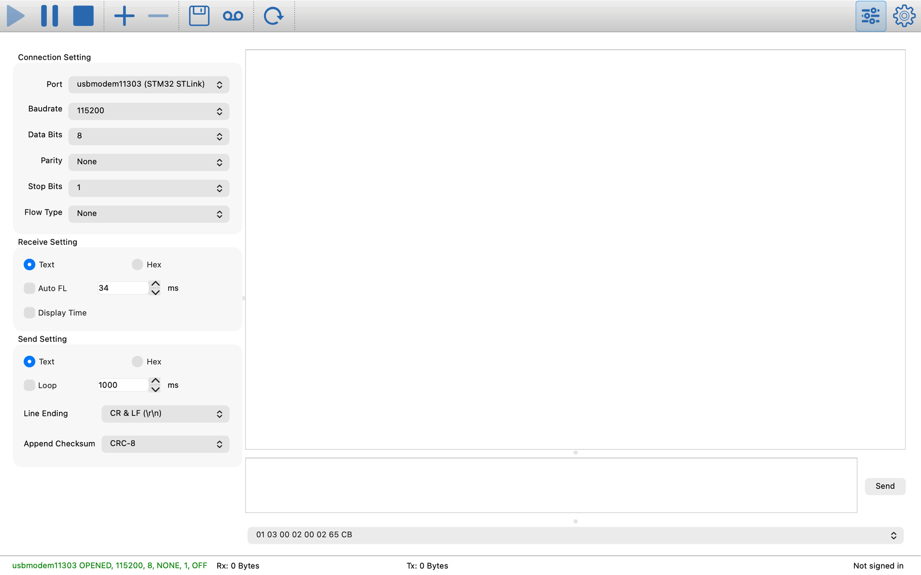Save the received data with disk icon
The width and height of the screenshot is (921, 575).
click(199, 16)
